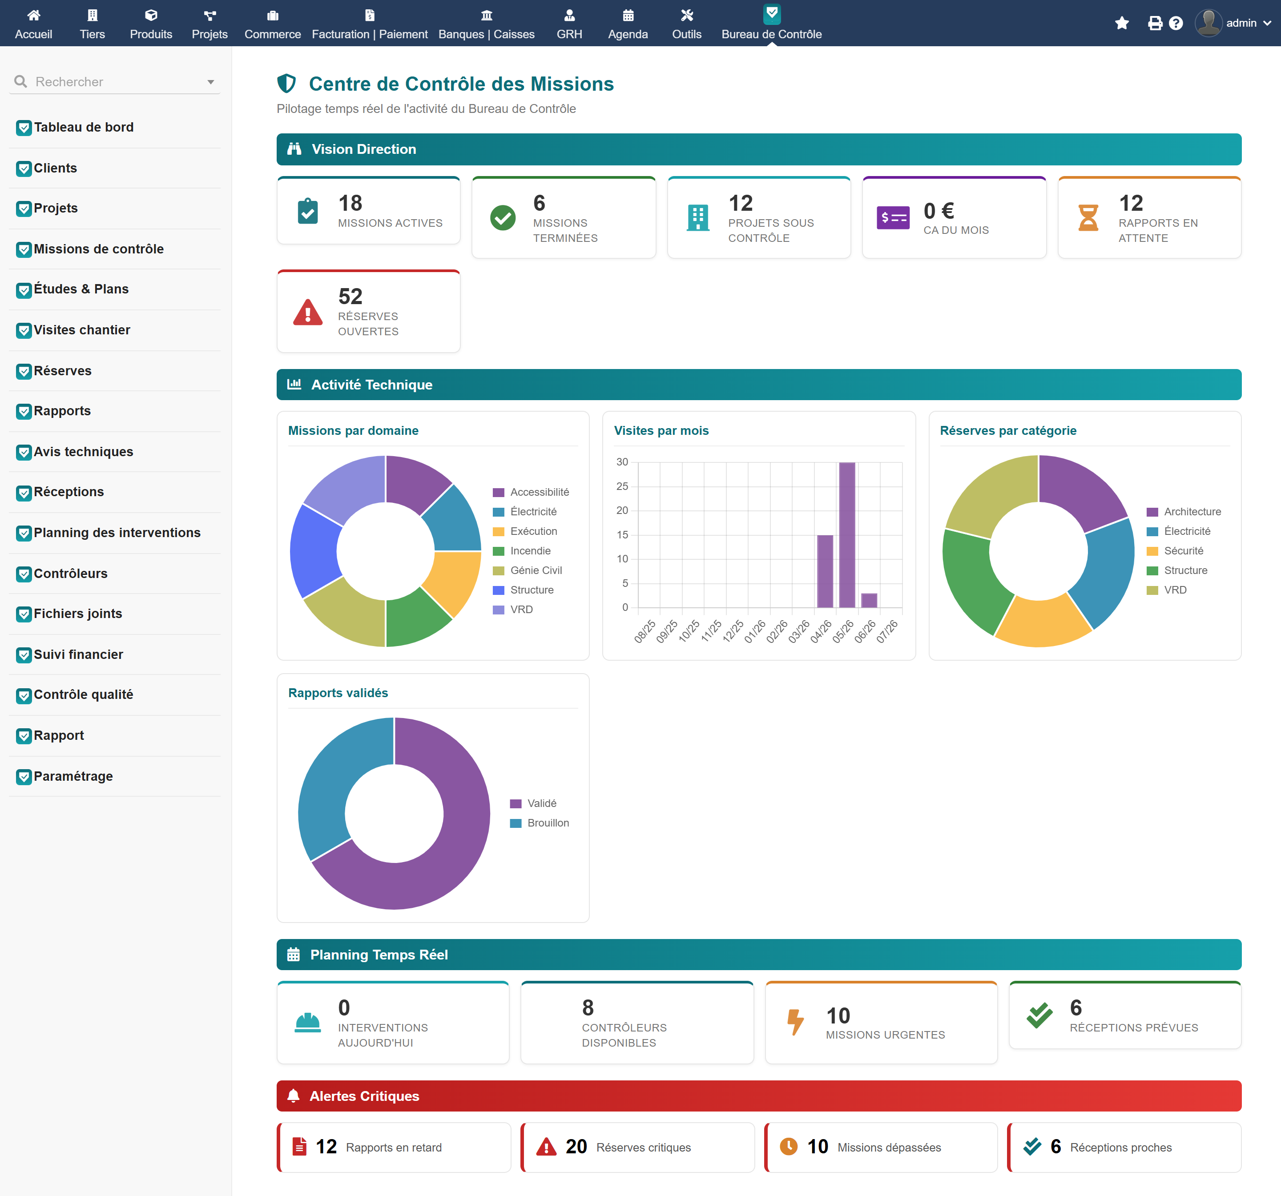Click the printer icon in top bar
Image resolution: width=1281 pixels, height=1196 pixels.
(1156, 23)
